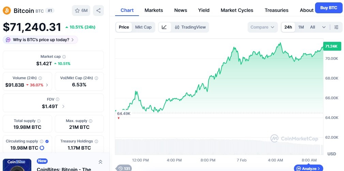The image size is (344, 171).
Task: Select the 24h time range
Action: click(x=288, y=27)
